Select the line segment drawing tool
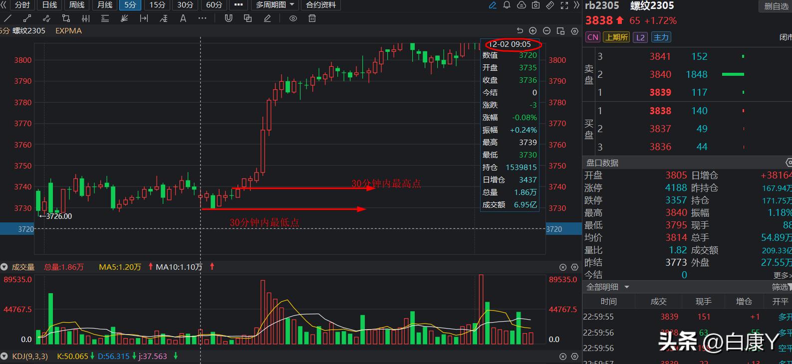The image size is (792, 364). click(x=27, y=18)
